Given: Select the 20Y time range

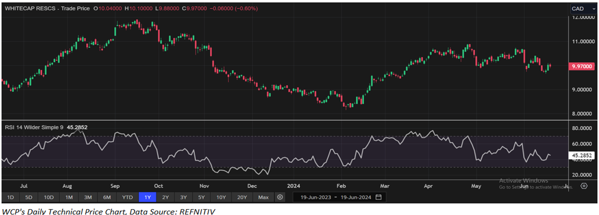Looking at the screenshot, I should (x=242, y=197).
